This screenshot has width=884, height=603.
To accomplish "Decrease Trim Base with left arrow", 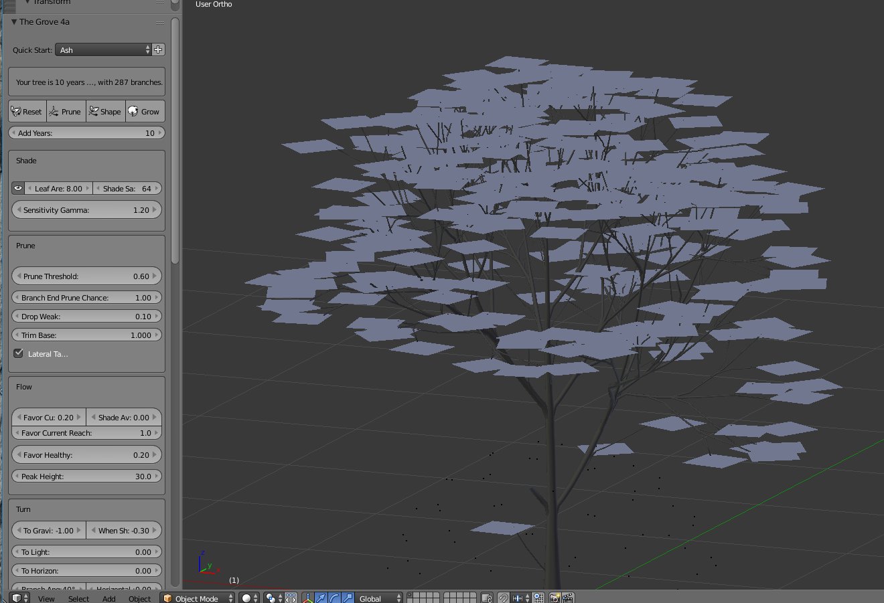I will pyautogui.click(x=17, y=335).
